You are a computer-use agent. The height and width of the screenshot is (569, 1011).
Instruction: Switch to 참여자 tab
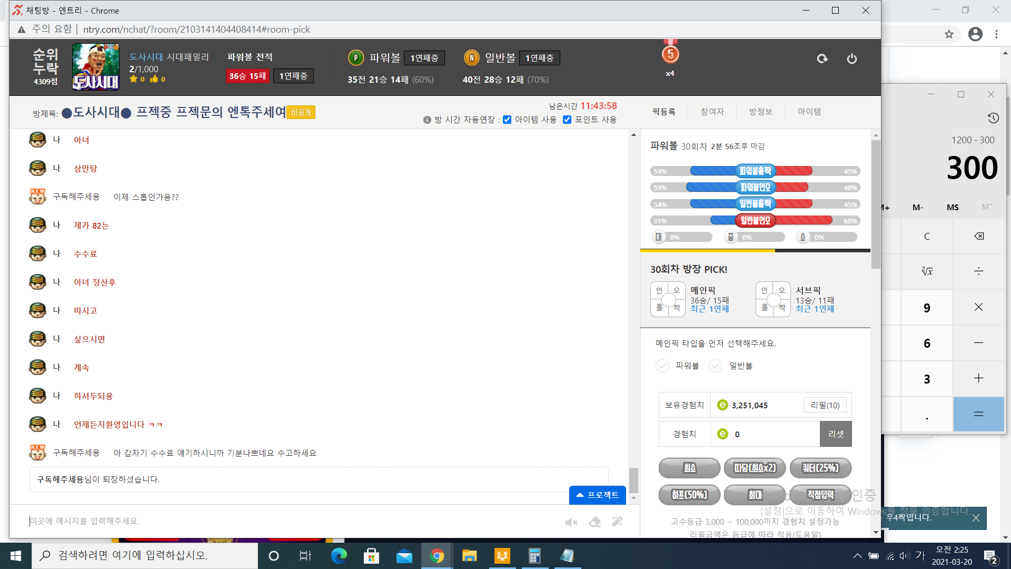click(712, 112)
